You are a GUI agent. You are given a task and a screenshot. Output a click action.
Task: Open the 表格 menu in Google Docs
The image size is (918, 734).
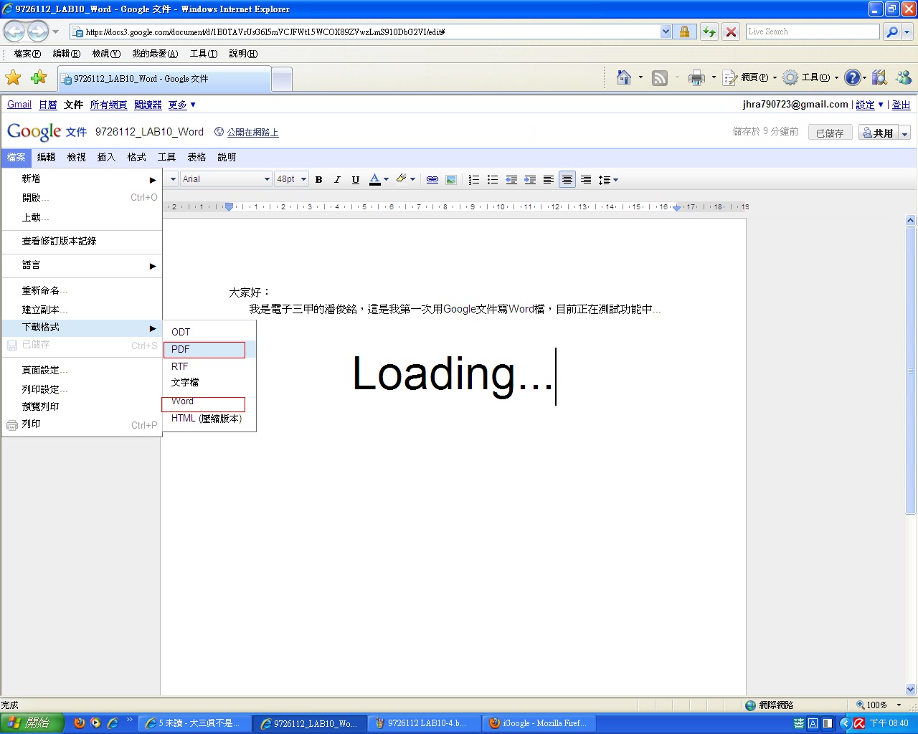click(x=197, y=157)
